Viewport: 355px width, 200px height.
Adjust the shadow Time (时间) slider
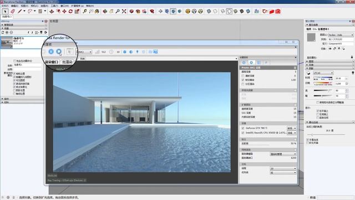click(323, 78)
